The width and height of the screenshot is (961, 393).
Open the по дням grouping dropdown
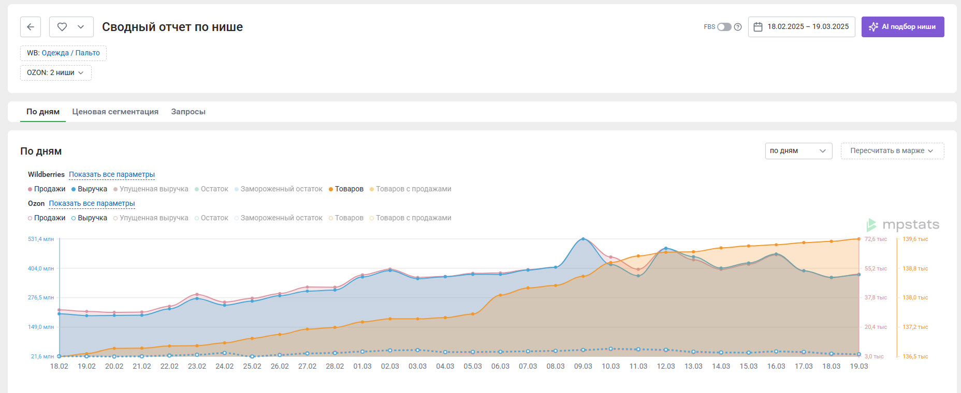(x=798, y=151)
